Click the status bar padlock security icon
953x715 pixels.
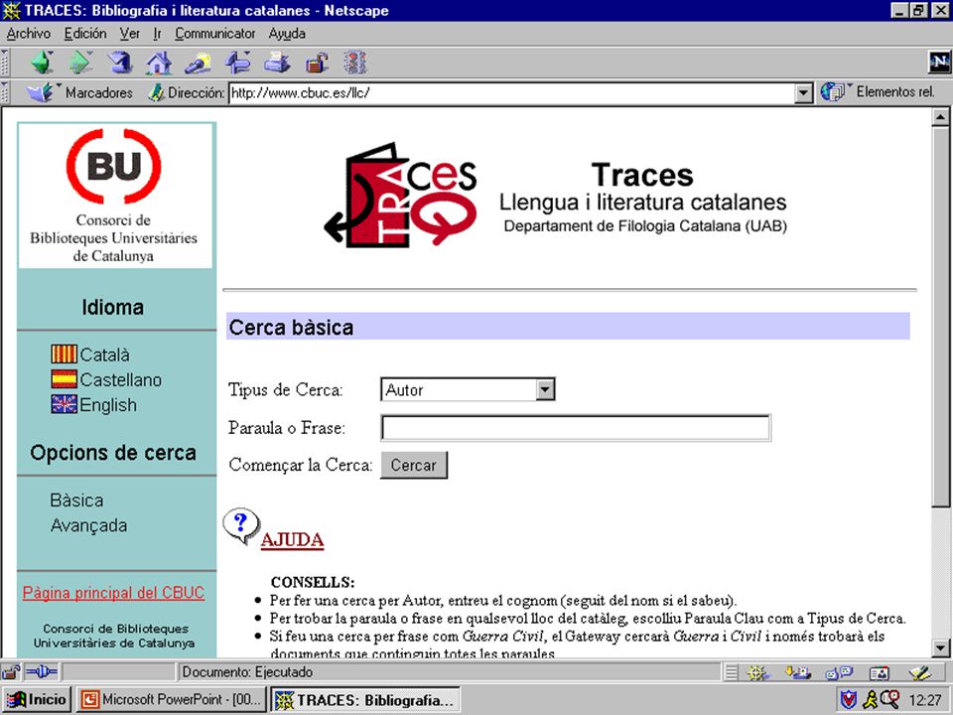10,672
